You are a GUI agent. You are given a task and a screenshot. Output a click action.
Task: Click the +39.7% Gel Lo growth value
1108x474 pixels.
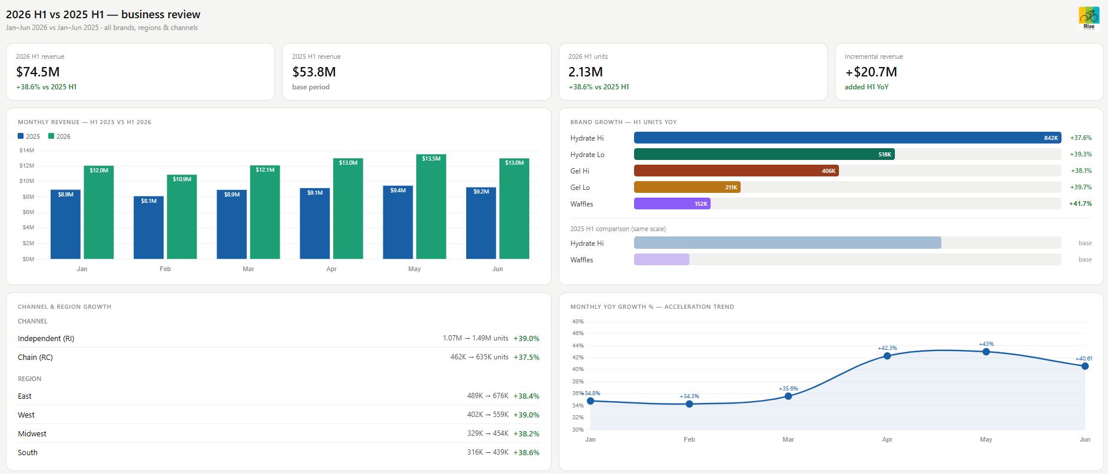1081,187
